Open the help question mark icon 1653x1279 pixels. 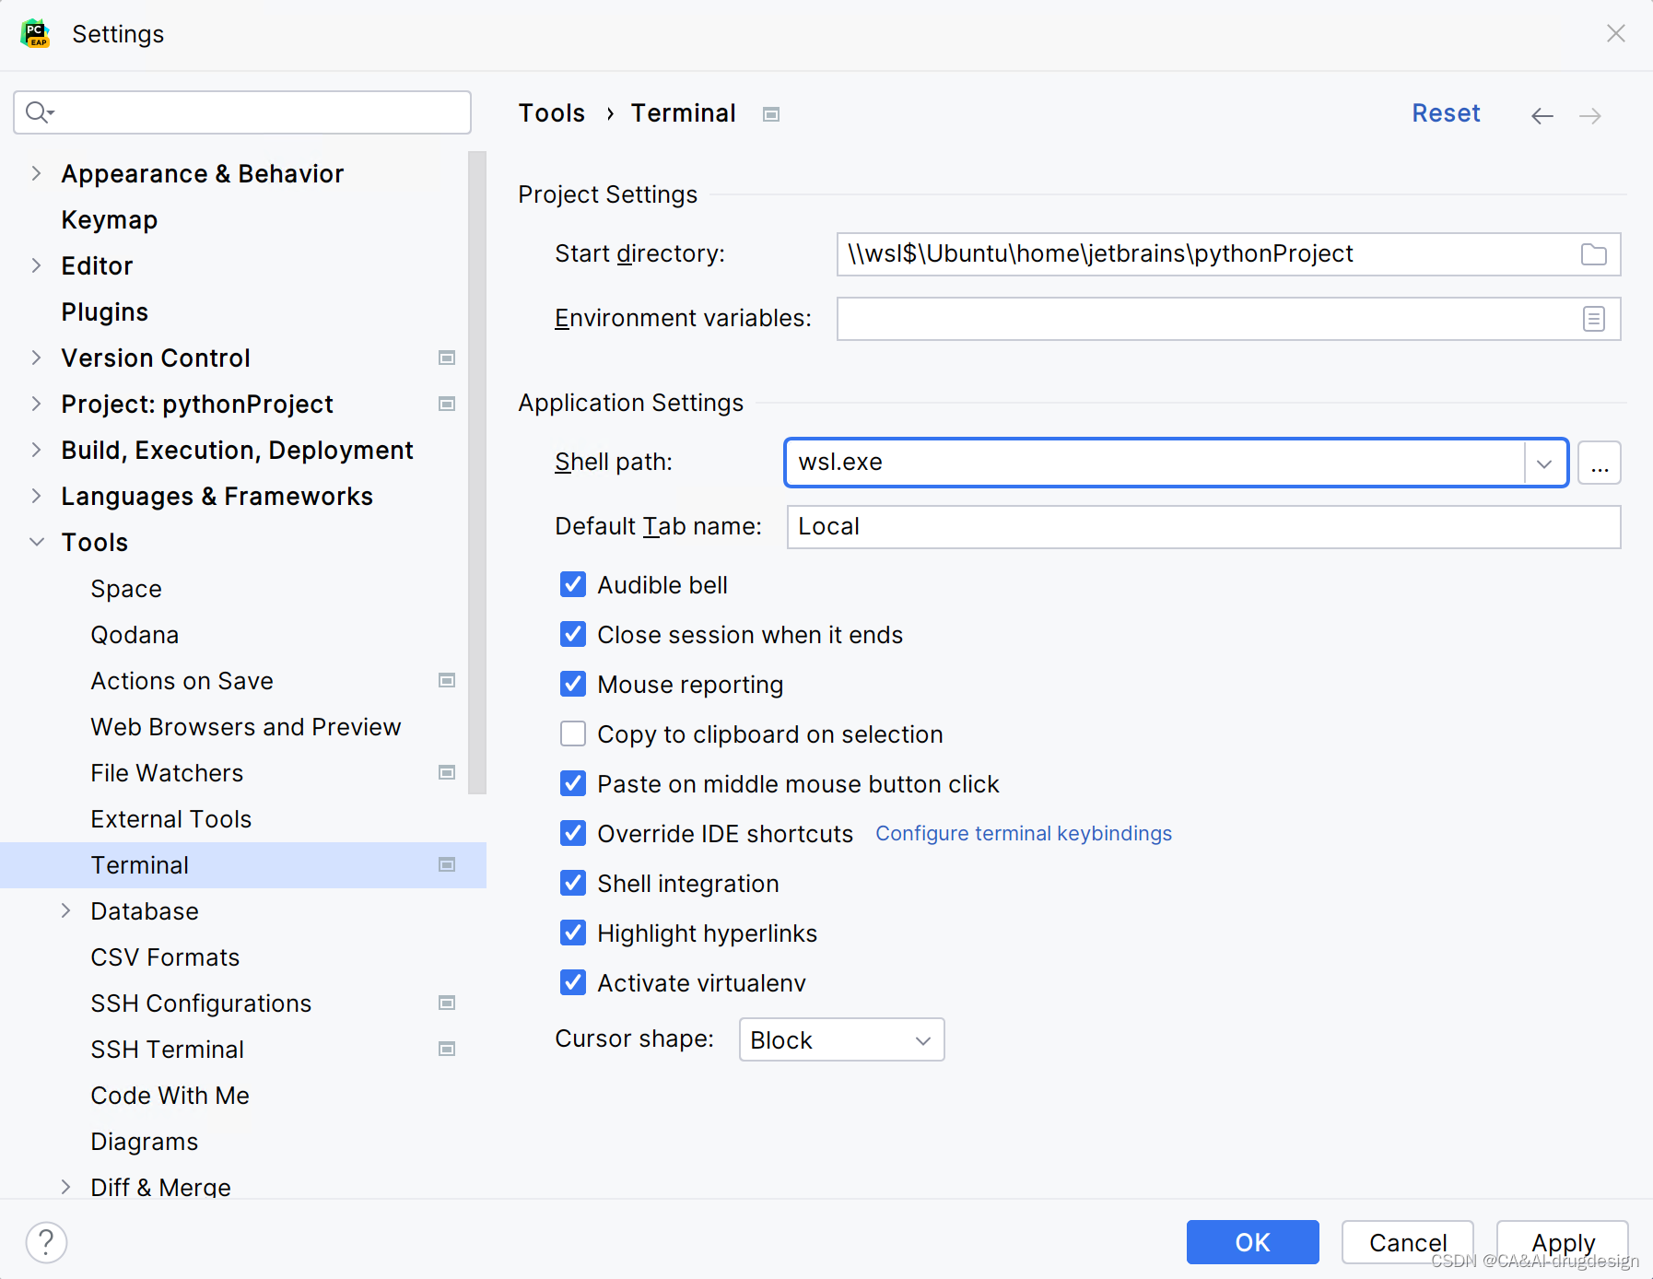tap(46, 1242)
